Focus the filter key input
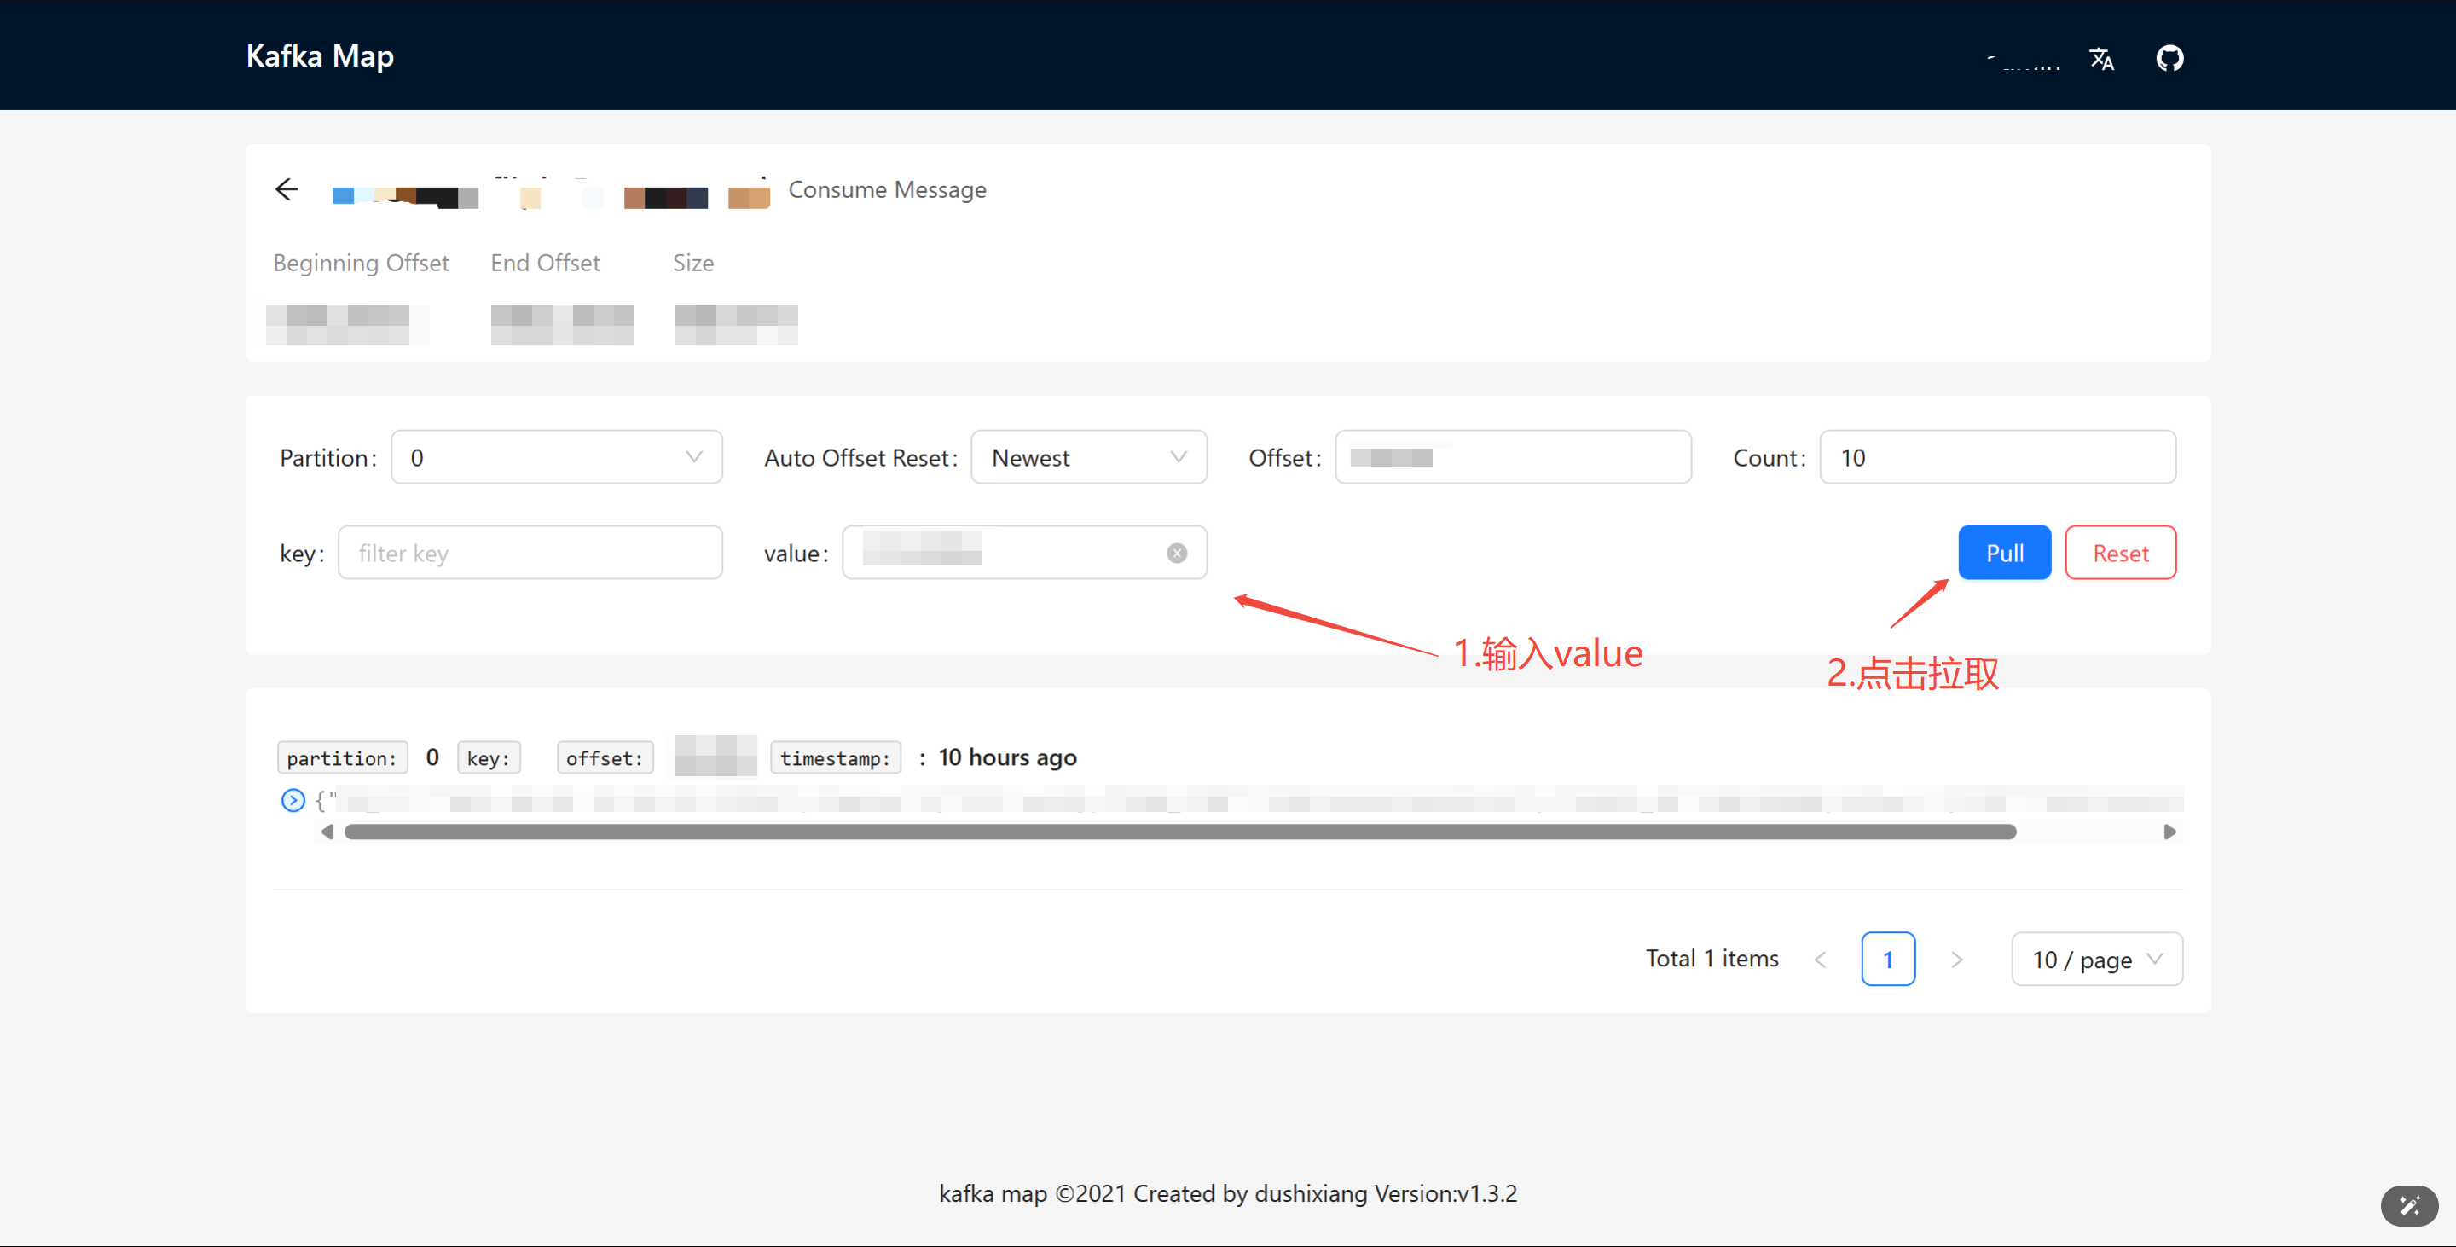 (530, 553)
